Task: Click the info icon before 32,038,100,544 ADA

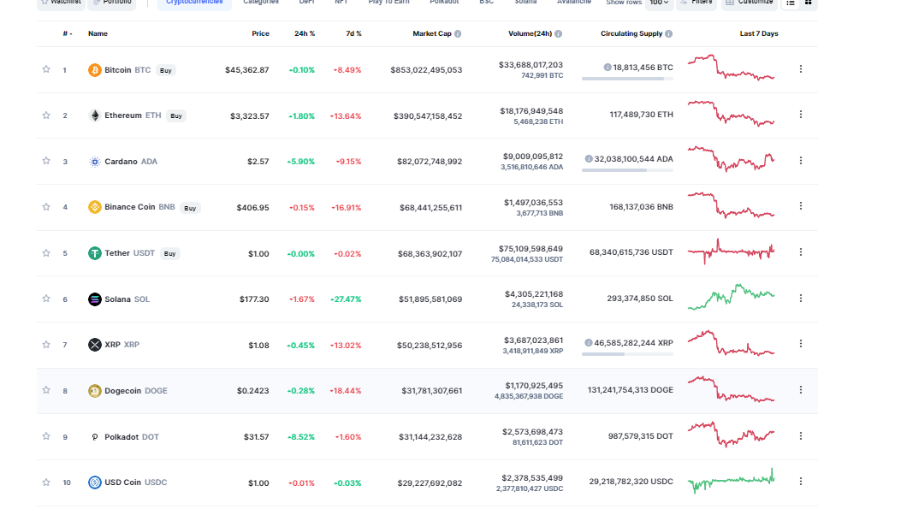Action: (589, 158)
